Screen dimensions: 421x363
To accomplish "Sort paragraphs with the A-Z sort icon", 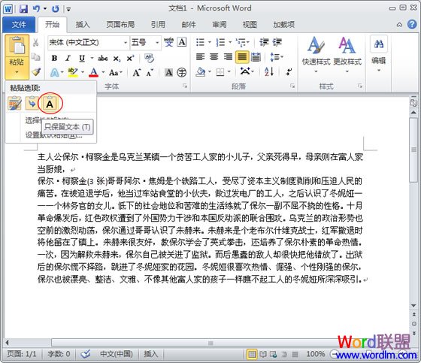I will tap(269, 71).
